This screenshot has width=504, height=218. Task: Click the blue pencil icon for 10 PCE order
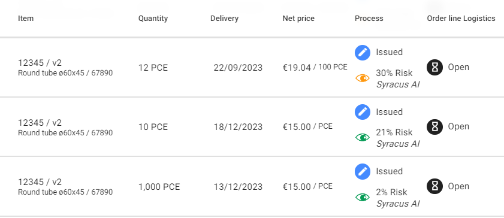click(x=363, y=112)
